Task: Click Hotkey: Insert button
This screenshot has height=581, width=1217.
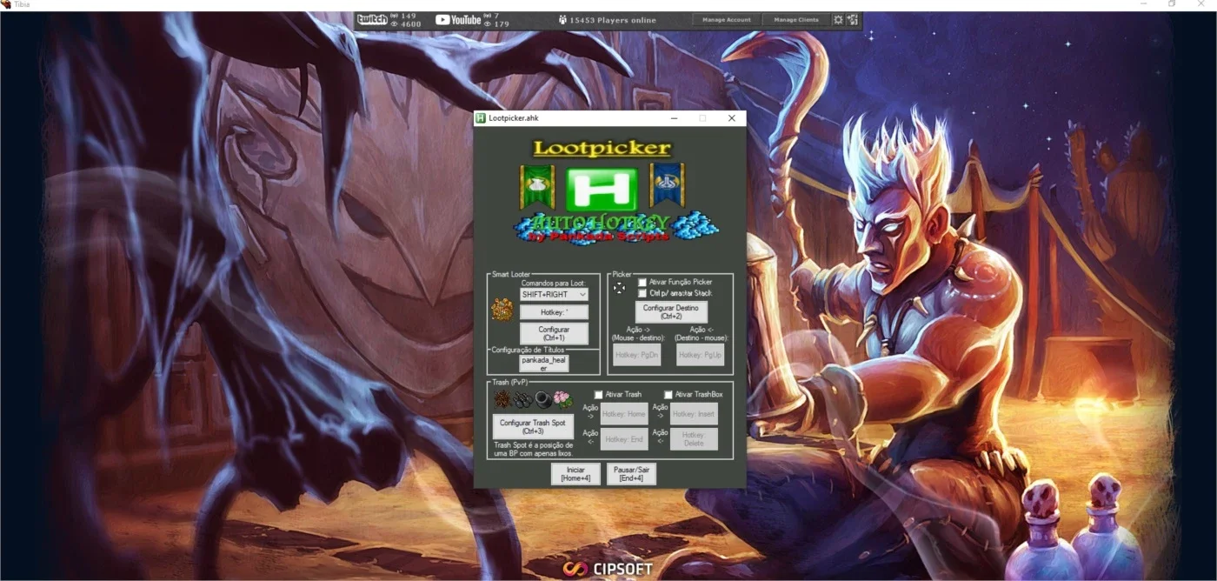Action: 694,414
